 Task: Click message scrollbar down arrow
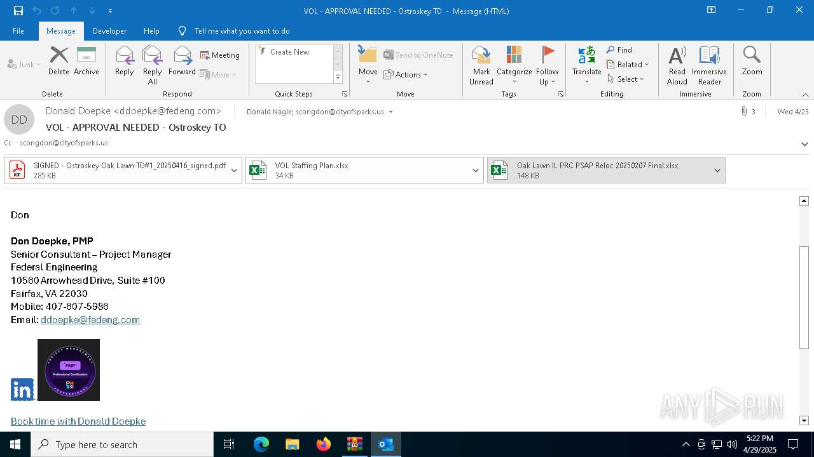coord(804,421)
